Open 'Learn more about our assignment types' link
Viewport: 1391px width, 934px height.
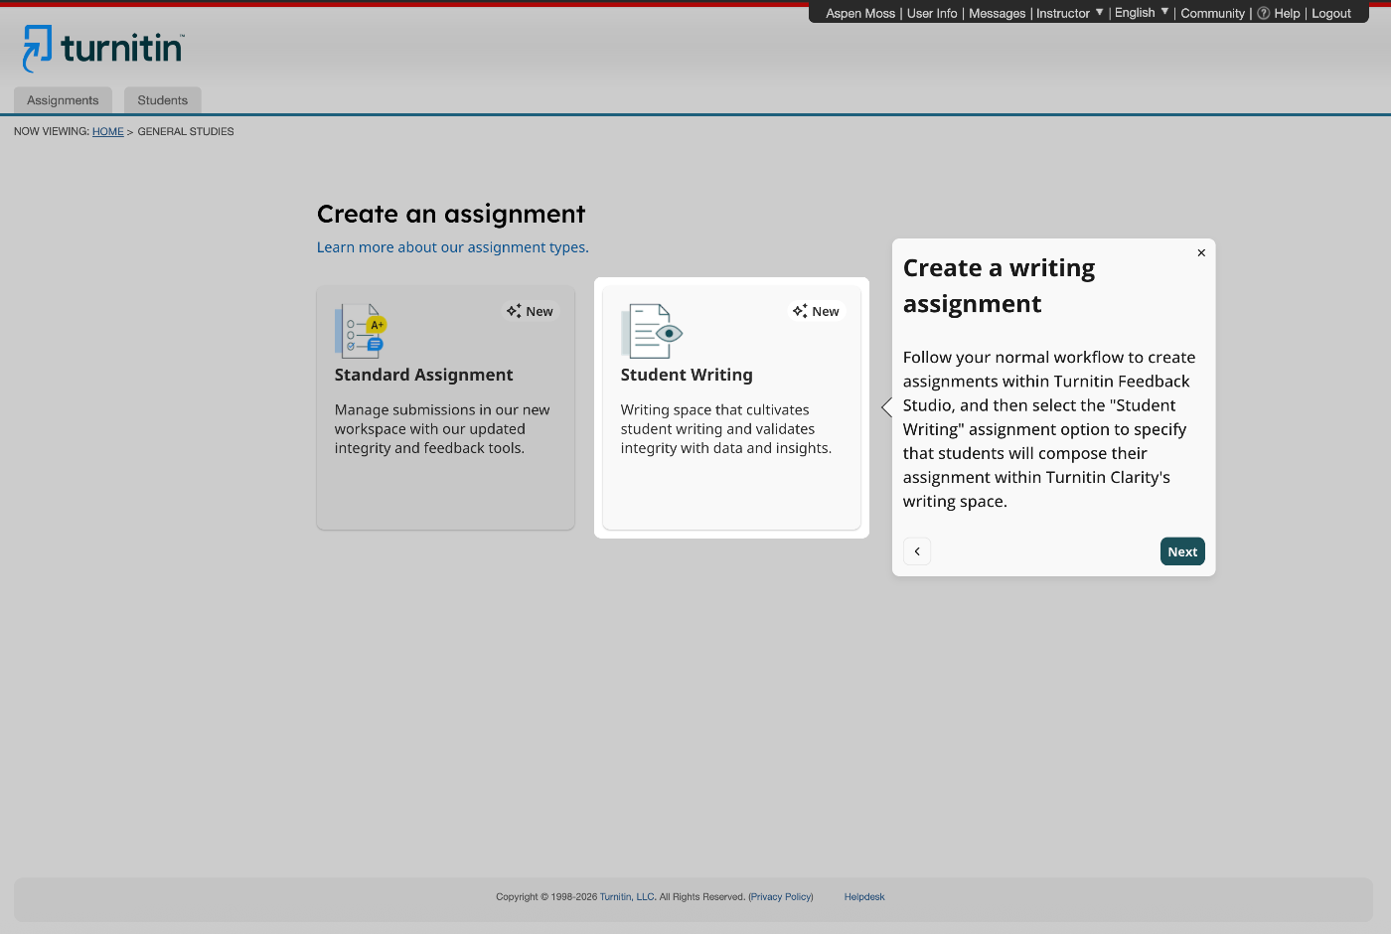click(453, 247)
